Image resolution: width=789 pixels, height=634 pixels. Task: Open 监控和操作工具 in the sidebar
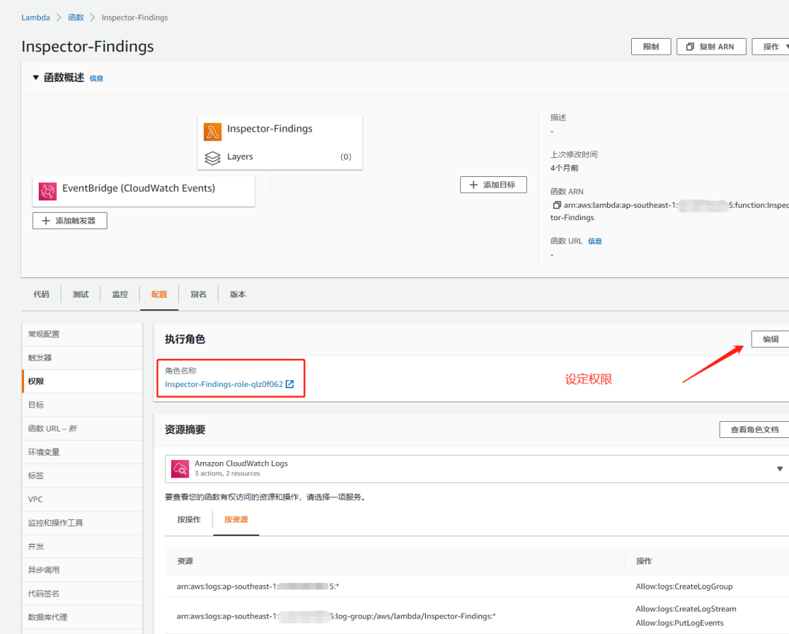click(x=83, y=523)
